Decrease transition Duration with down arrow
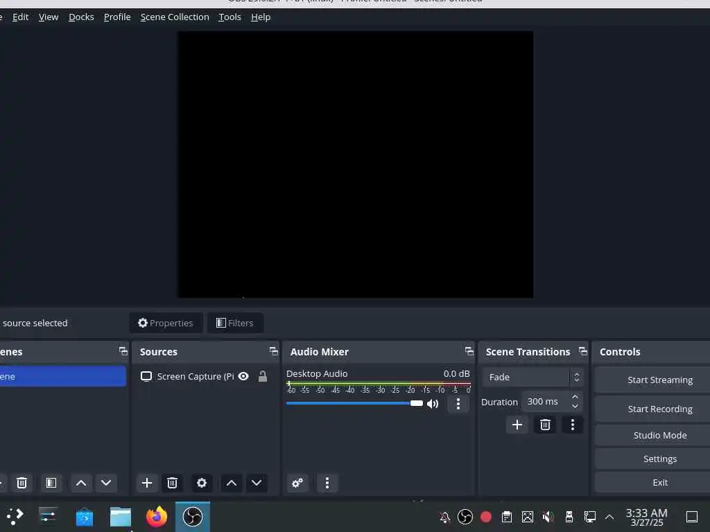The width and height of the screenshot is (710, 532). coord(575,406)
